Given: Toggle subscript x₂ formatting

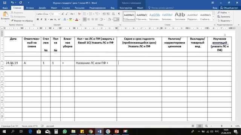Looking at the screenshot, I should point(55,19).
